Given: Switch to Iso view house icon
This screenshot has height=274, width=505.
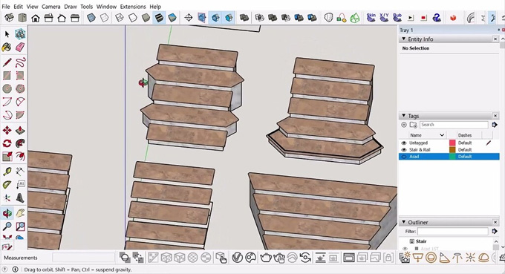Looking at the screenshot, I should 9,18.
